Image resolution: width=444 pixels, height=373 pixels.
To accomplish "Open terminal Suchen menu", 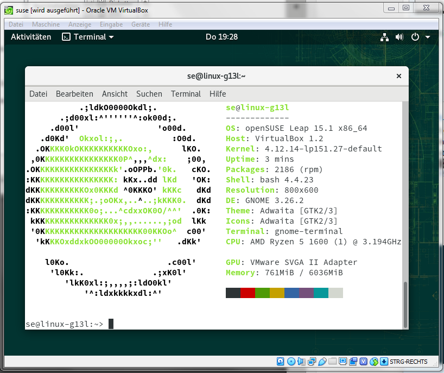I will tap(149, 94).
